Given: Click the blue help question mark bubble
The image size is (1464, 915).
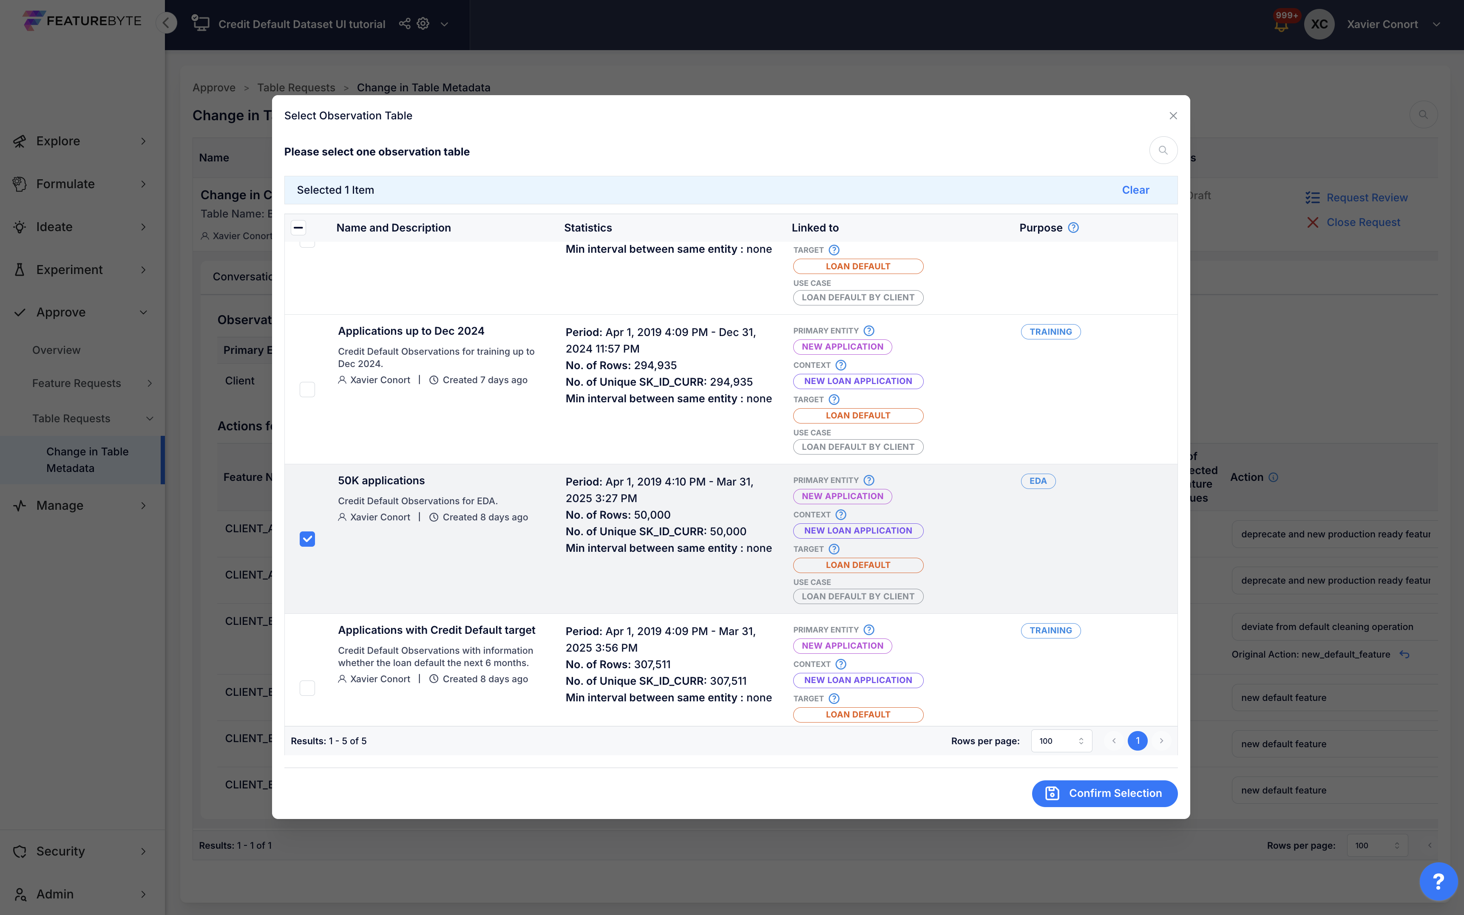Looking at the screenshot, I should pyautogui.click(x=1438, y=882).
